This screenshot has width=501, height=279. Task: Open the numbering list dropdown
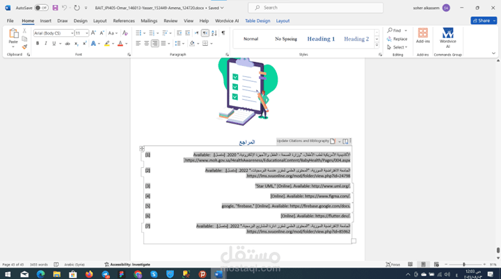[157, 33]
